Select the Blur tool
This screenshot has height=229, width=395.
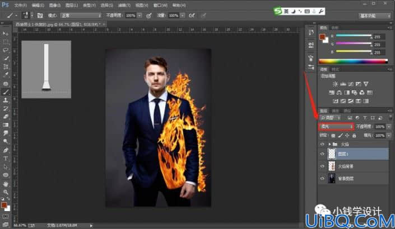tap(6, 133)
